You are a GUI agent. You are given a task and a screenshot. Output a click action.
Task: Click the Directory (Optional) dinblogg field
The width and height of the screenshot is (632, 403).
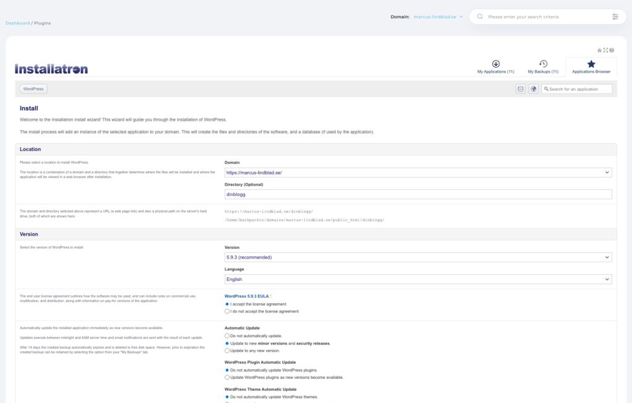click(418, 195)
